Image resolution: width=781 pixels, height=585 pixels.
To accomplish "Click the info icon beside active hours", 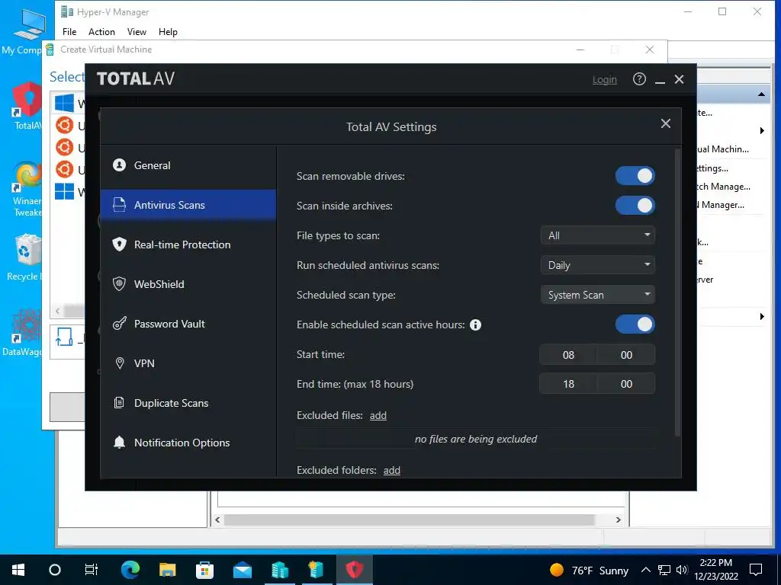I will click(x=475, y=324).
